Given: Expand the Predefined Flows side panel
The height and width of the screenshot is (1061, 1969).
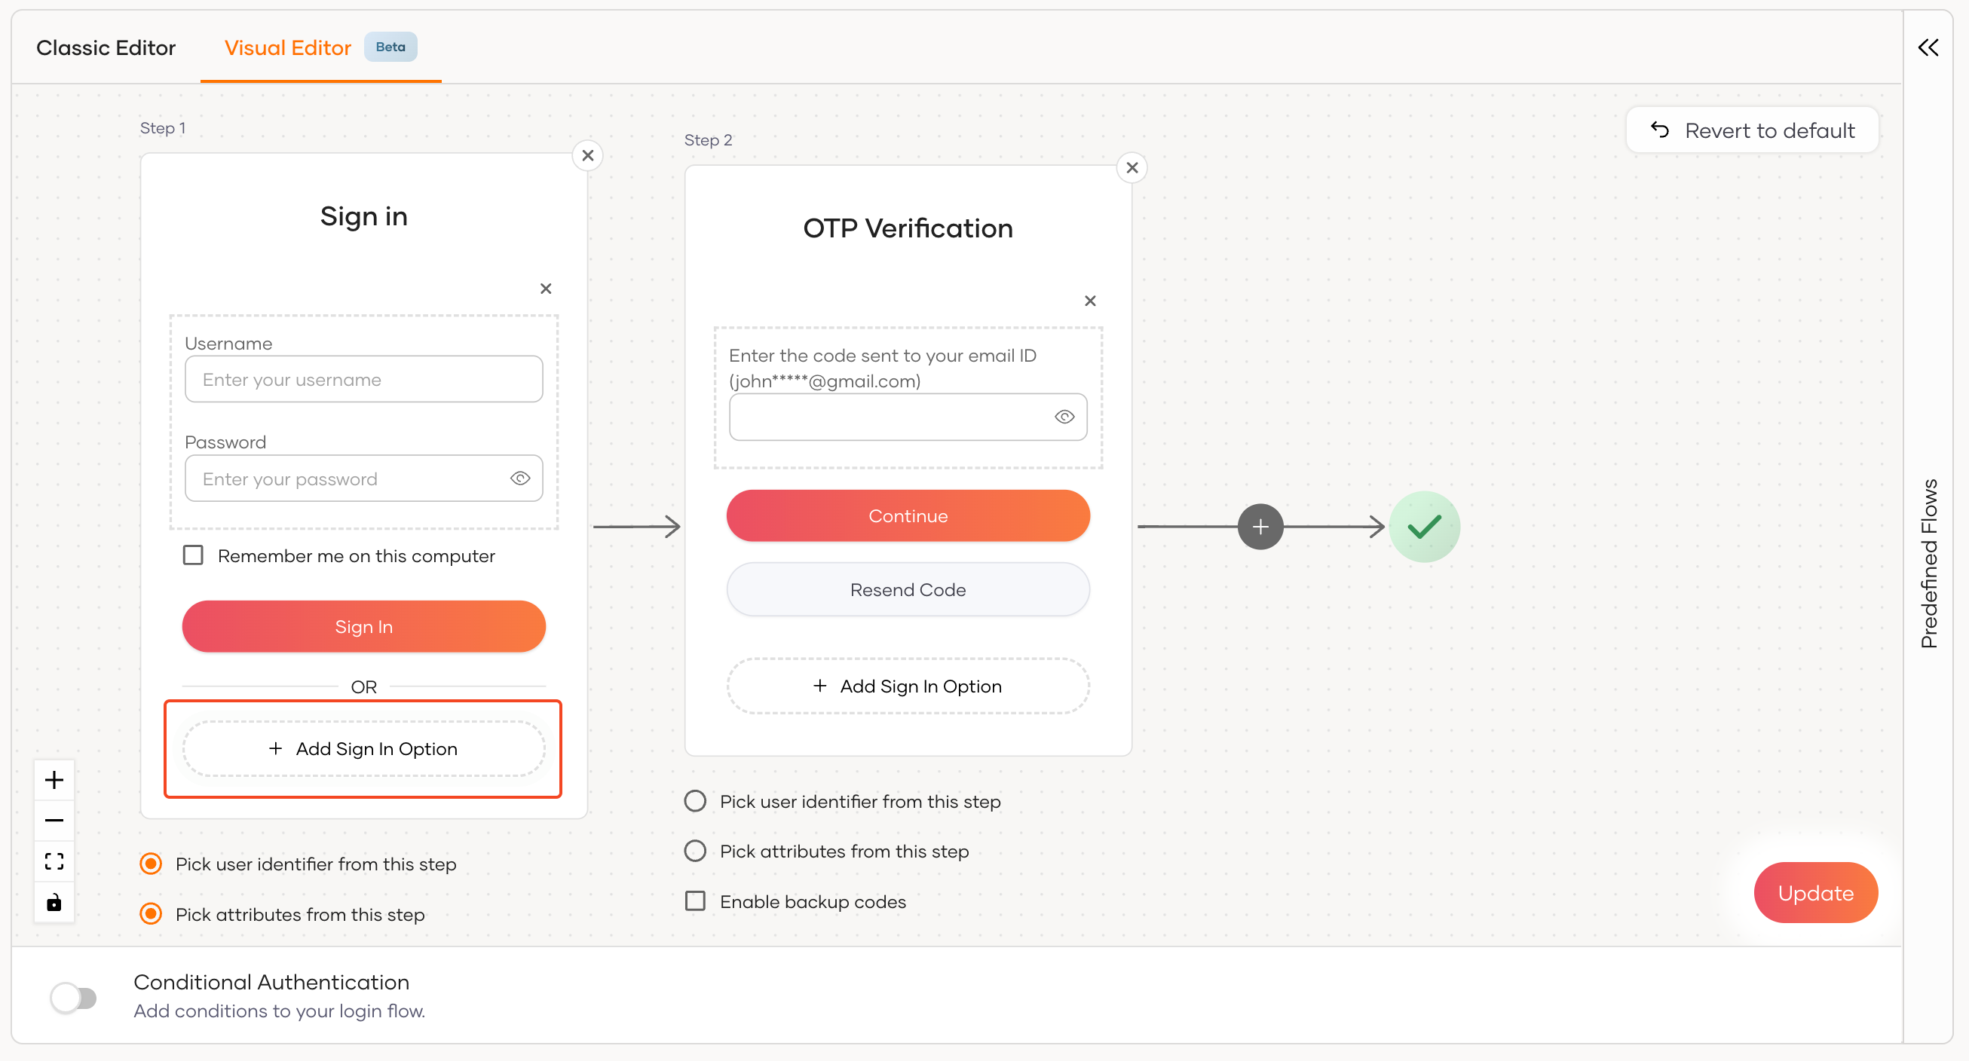Looking at the screenshot, I should click(1928, 48).
